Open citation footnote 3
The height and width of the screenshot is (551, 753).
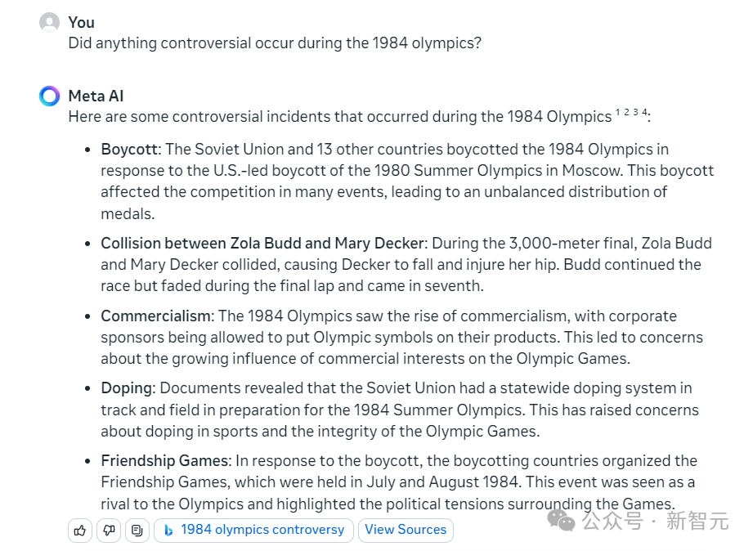tap(636, 112)
